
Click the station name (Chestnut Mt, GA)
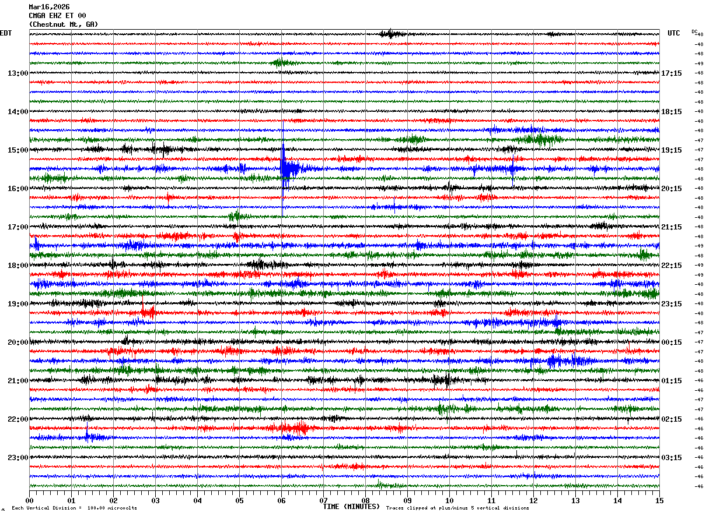pyautogui.click(x=63, y=24)
